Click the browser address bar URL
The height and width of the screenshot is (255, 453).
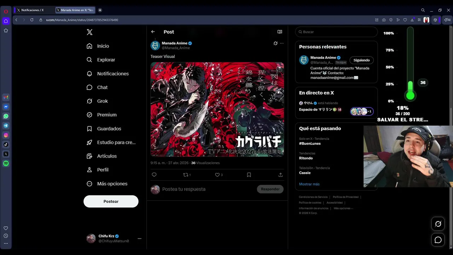82,20
